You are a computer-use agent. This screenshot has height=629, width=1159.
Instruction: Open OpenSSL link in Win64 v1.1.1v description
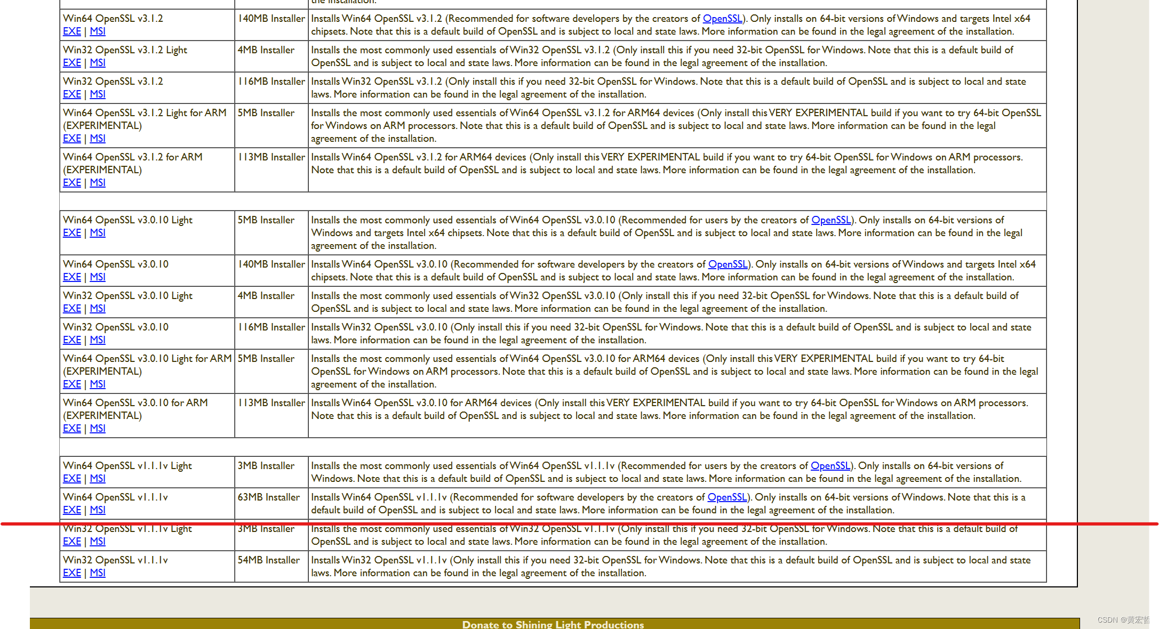pos(728,497)
